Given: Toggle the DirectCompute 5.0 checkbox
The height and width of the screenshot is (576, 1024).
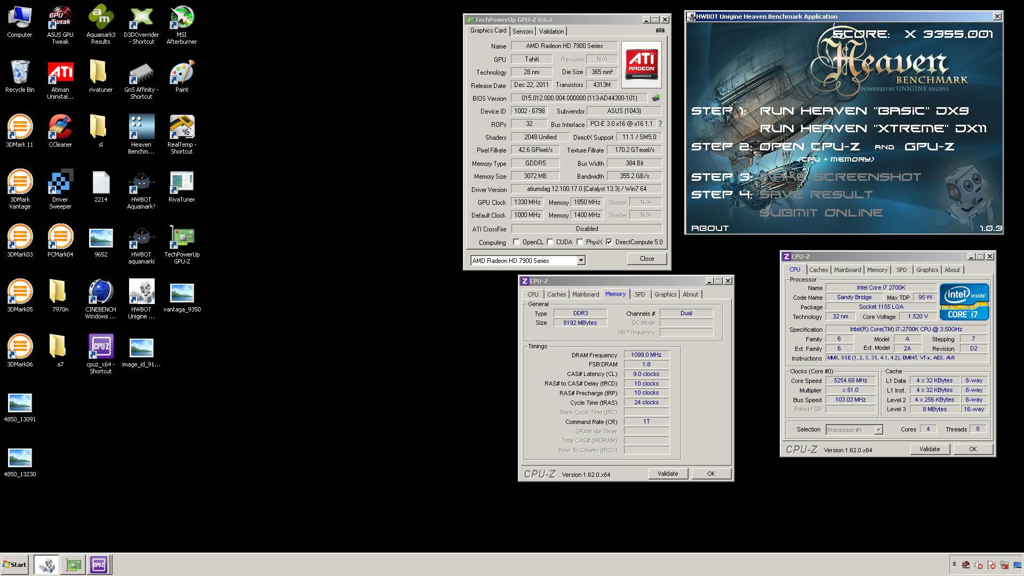Looking at the screenshot, I should [x=609, y=242].
